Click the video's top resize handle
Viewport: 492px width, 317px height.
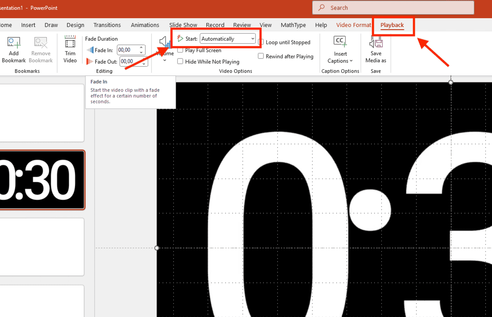tap(451, 82)
